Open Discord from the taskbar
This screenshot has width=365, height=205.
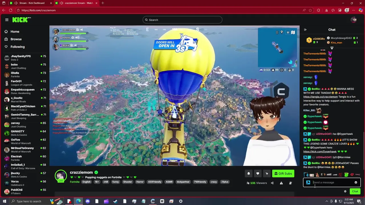tap(88, 201)
